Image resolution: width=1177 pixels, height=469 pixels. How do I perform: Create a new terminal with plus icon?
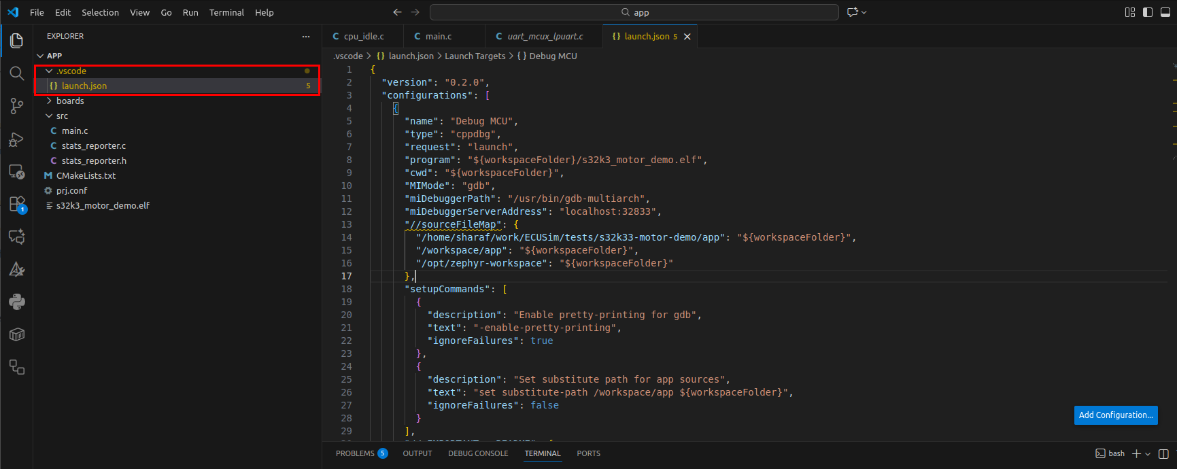tap(1136, 453)
